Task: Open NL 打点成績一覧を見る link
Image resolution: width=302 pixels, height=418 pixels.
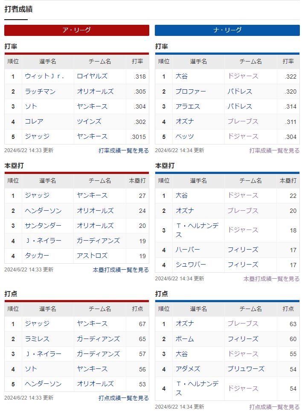Action: (x=274, y=407)
